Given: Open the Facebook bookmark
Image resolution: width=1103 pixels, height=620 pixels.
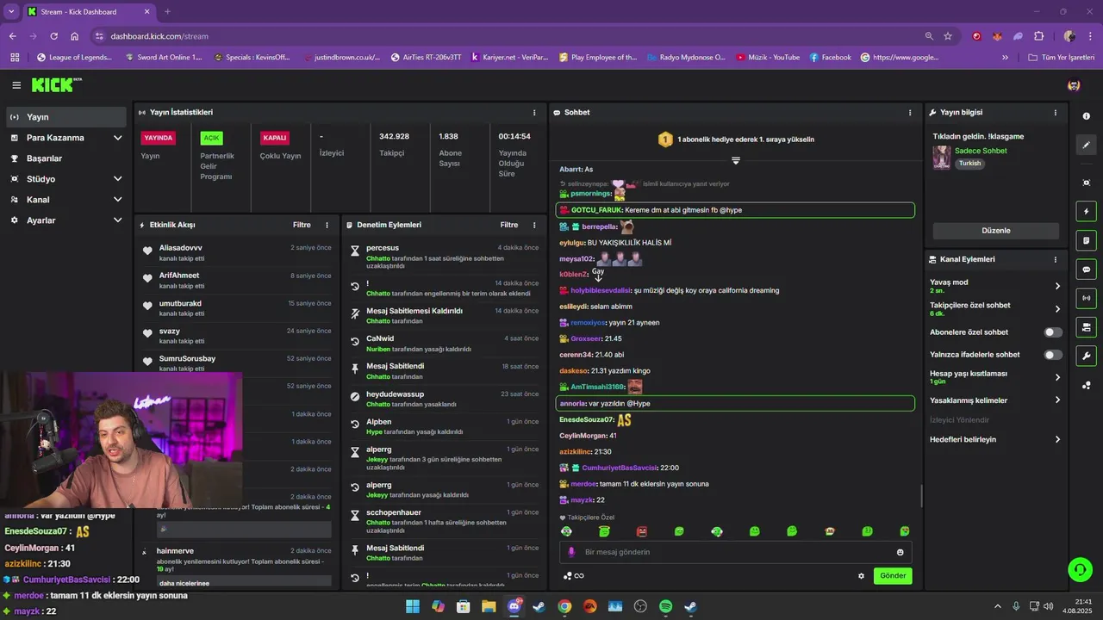Looking at the screenshot, I should 829,58.
